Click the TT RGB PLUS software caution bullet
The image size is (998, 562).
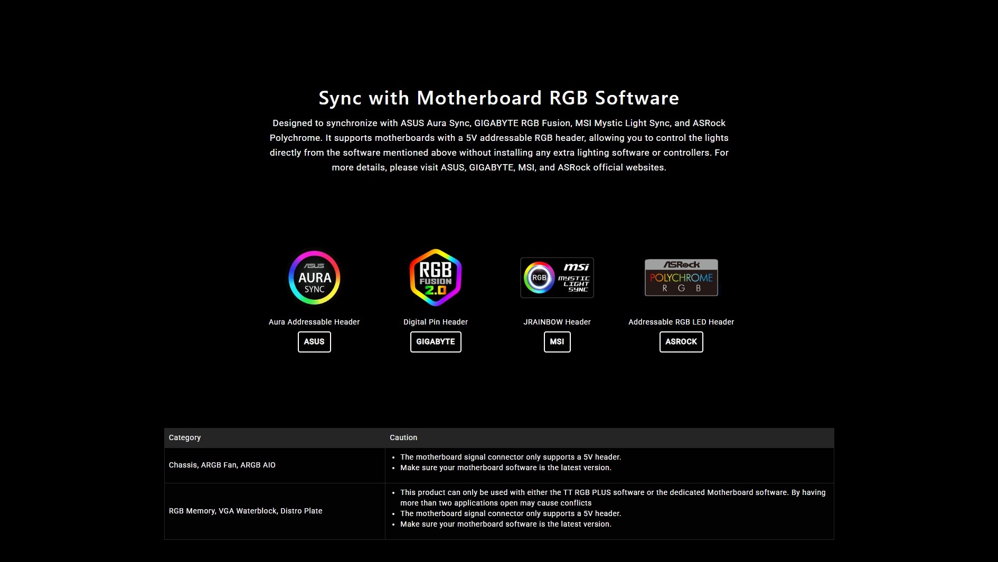click(x=613, y=498)
